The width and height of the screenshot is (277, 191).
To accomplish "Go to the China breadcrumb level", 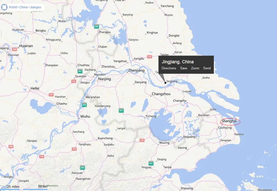I will (23, 7).
